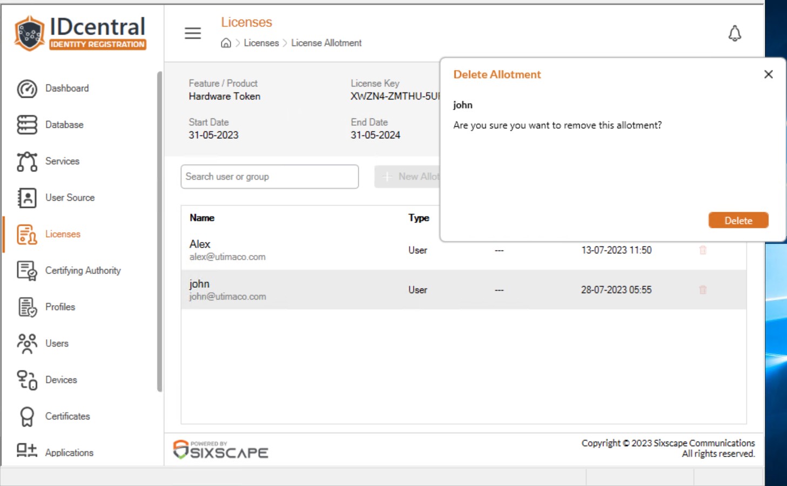Click john@utimaco.com email
The height and width of the screenshot is (486, 787).
[x=227, y=297]
